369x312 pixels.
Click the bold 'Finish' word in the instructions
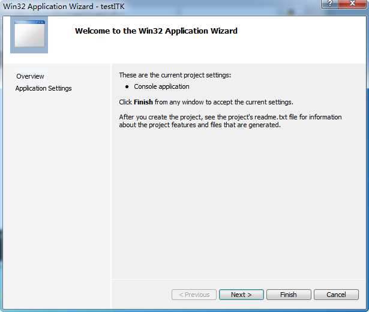click(143, 102)
